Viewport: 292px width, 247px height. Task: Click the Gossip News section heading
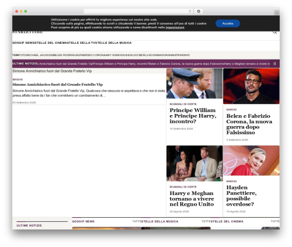tap(84, 221)
